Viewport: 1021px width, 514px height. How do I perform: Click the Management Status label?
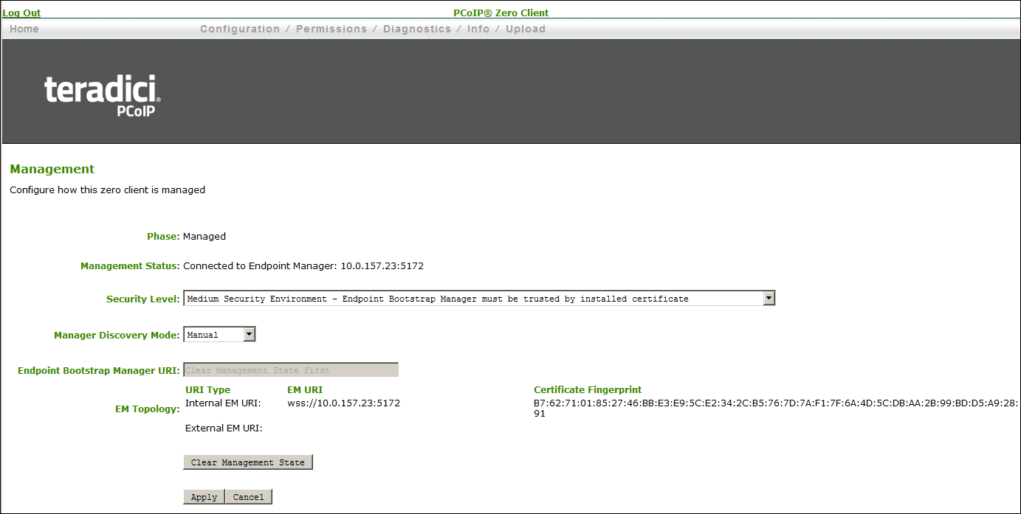tap(130, 265)
